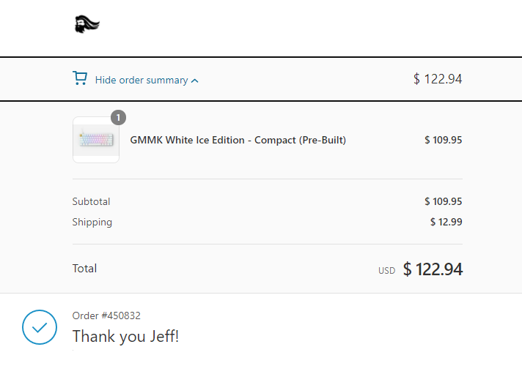Click the large Total amount $ 122.94
The width and height of the screenshot is (522, 366).
pos(433,269)
